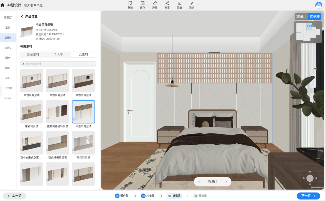Click the 上一步 previous step button

point(14,196)
